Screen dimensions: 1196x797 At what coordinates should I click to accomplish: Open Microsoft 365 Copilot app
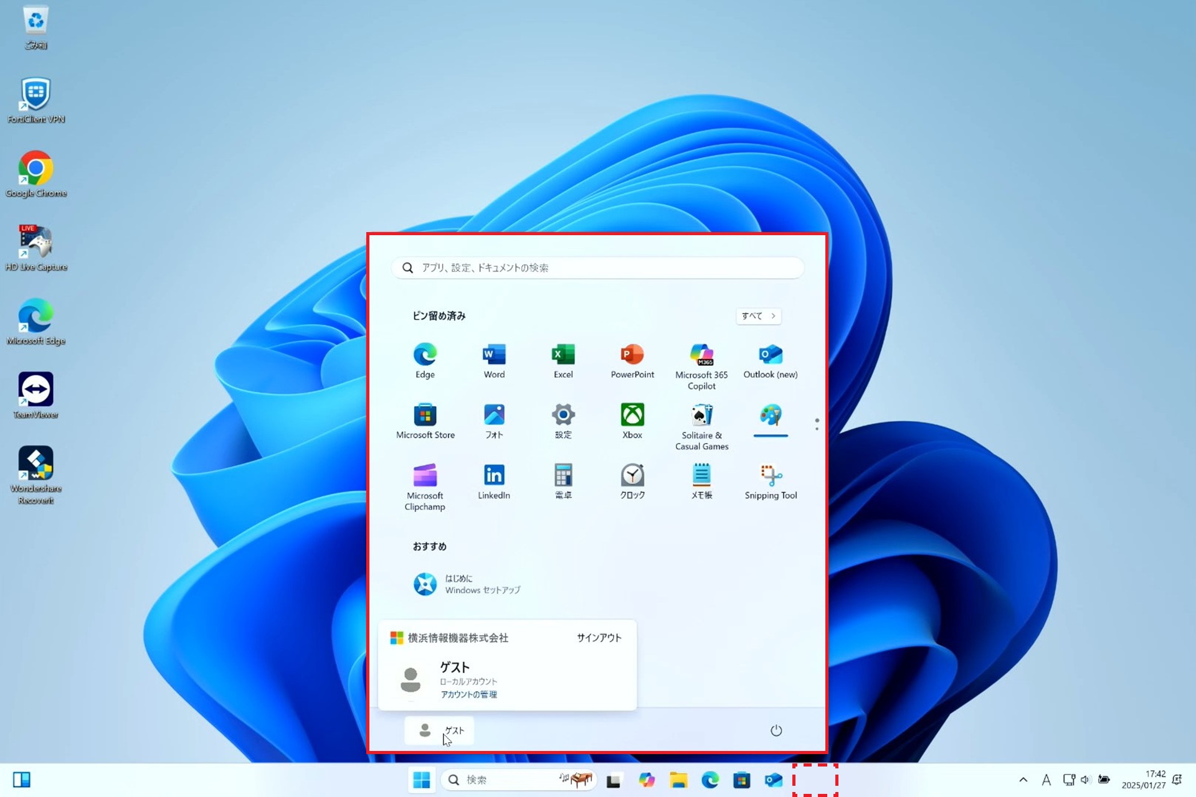(701, 366)
